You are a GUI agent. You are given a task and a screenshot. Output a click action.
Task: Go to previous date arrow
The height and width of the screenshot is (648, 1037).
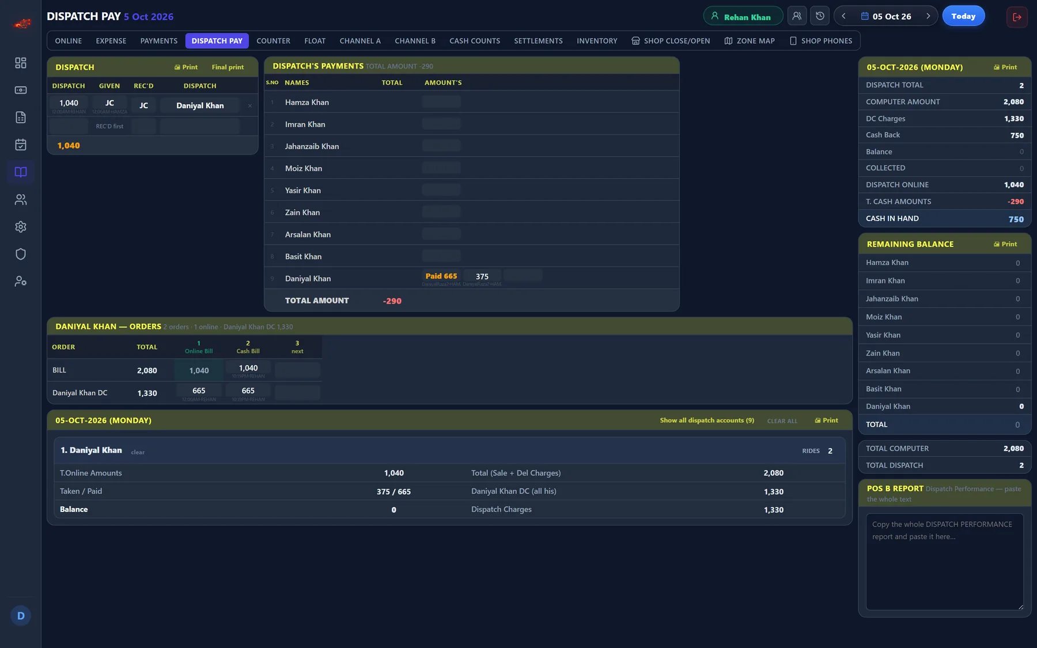coord(844,16)
